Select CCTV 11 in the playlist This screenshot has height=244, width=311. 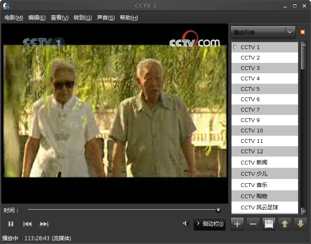265,141
